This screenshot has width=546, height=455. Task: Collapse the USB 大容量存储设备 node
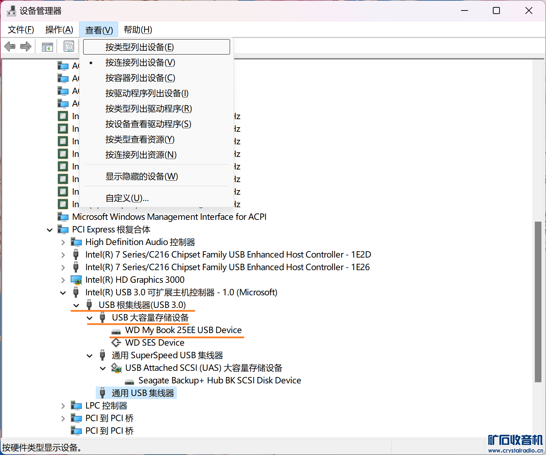tap(89, 318)
